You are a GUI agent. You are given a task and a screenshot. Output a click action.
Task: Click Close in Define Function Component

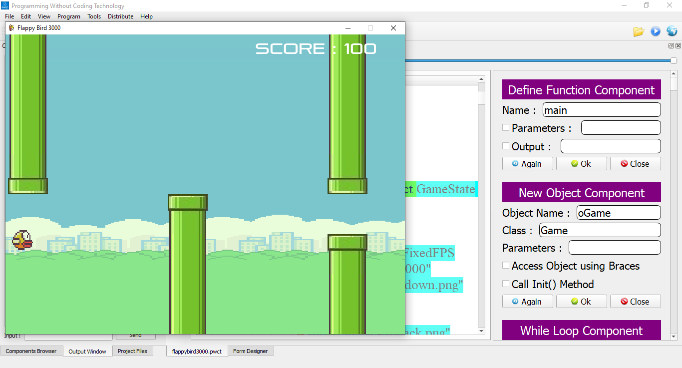[x=636, y=164]
